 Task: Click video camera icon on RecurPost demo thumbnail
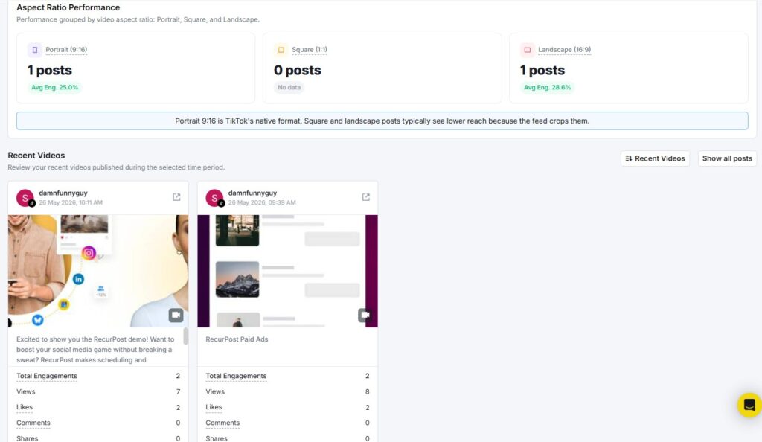pos(176,315)
